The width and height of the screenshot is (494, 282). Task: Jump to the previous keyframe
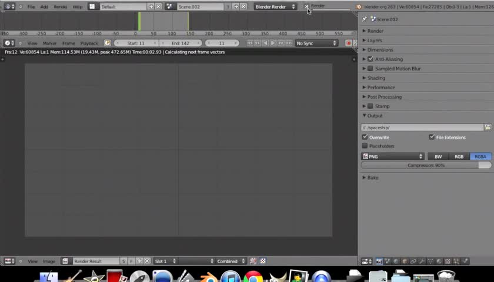[x=258, y=43]
